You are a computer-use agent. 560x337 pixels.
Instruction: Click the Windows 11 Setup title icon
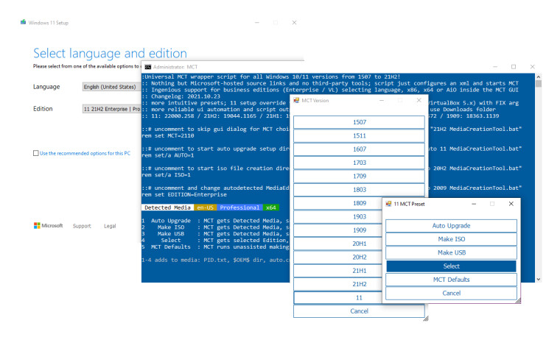(23, 23)
